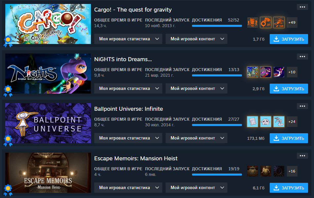This screenshot has width=314, height=198.
Task: Click the achievements progress bar for NiGHTS into Dreams
Action: 217,75
